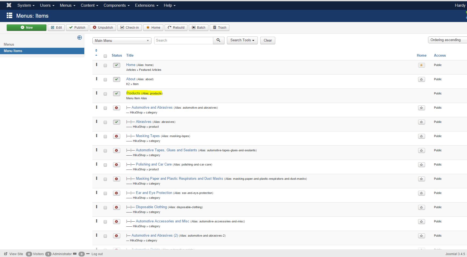The height and width of the screenshot is (257, 467).
Task: Sort by the Access column header
Action: point(440,55)
